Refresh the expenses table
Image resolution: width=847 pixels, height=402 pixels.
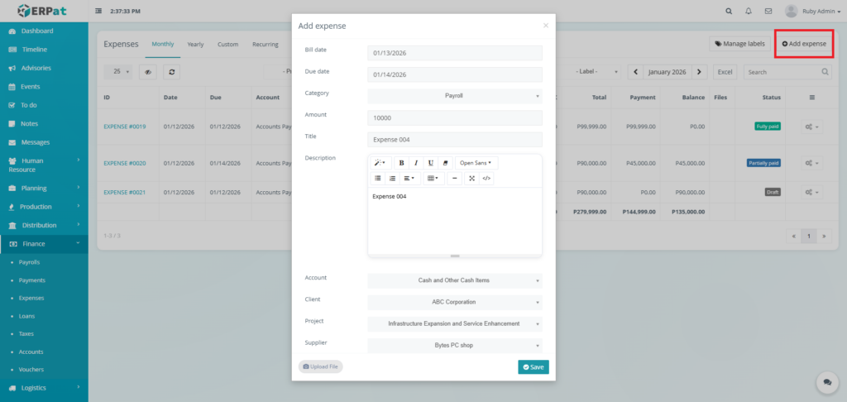coord(172,72)
